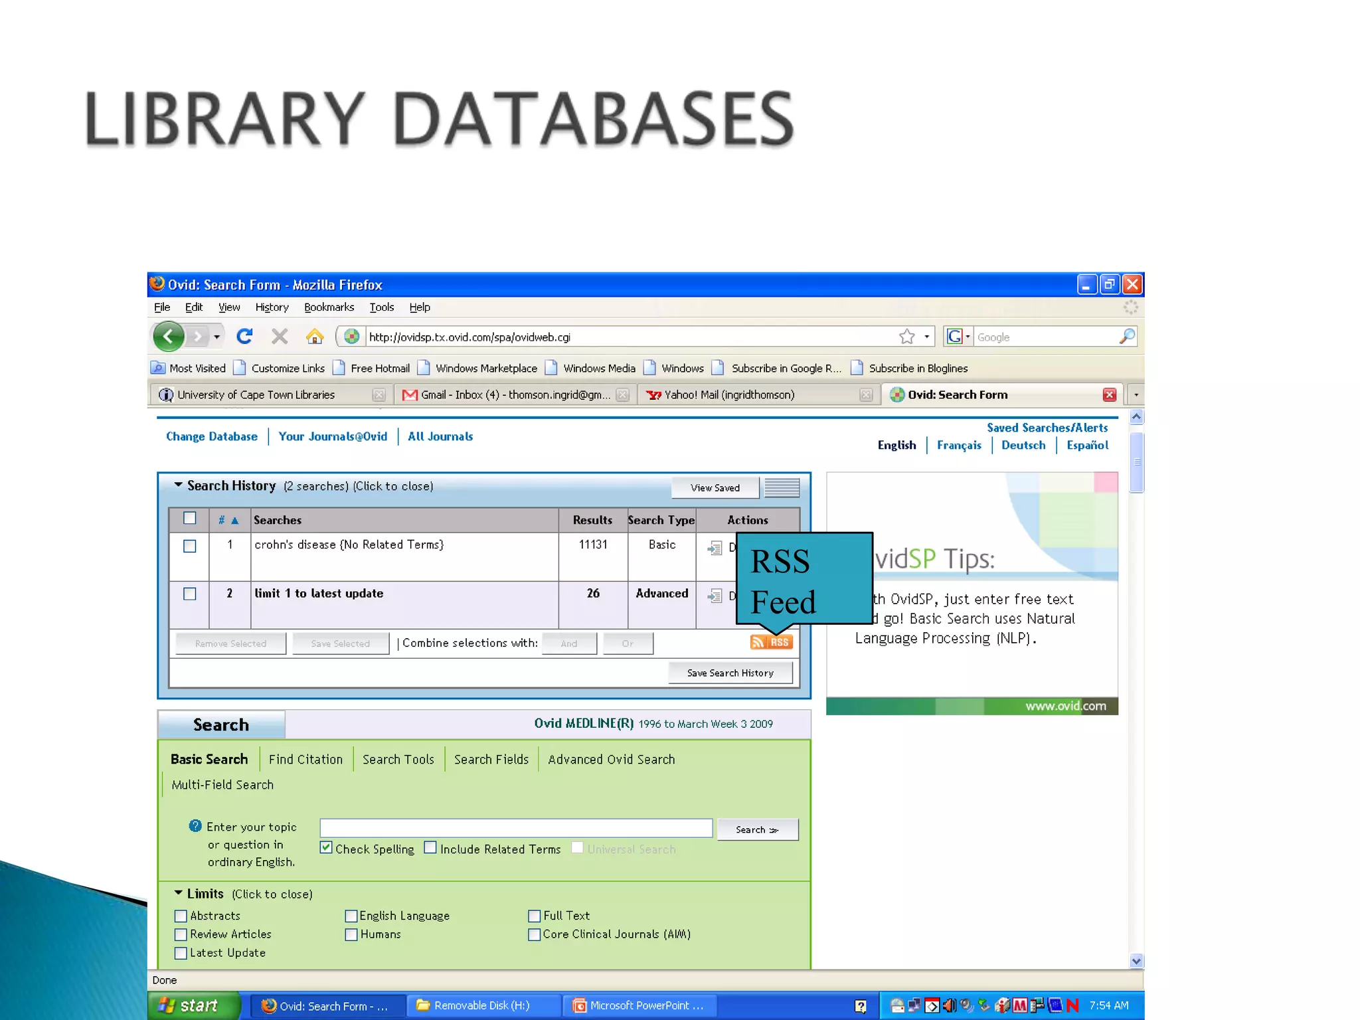Screen dimensions: 1360x1020
Task: Close the Yahoo! Mail tab
Action: pos(866,394)
